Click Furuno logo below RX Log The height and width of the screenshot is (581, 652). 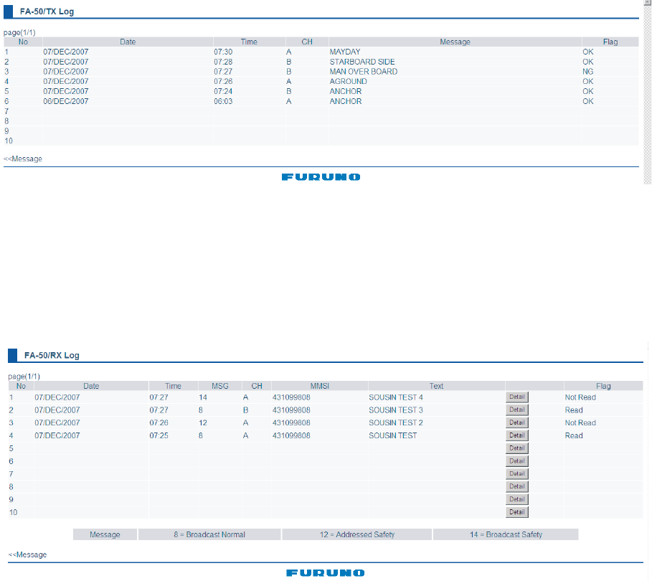click(x=325, y=573)
